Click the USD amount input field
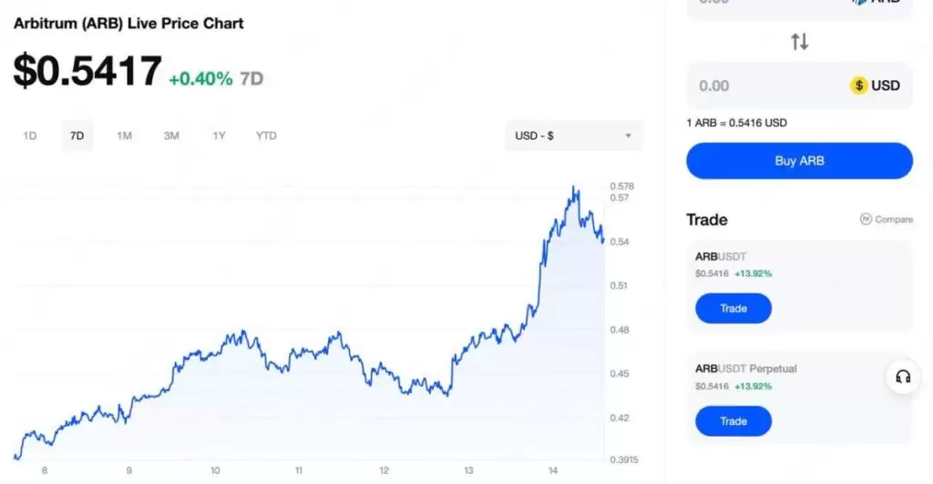The image size is (933, 484). point(765,86)
